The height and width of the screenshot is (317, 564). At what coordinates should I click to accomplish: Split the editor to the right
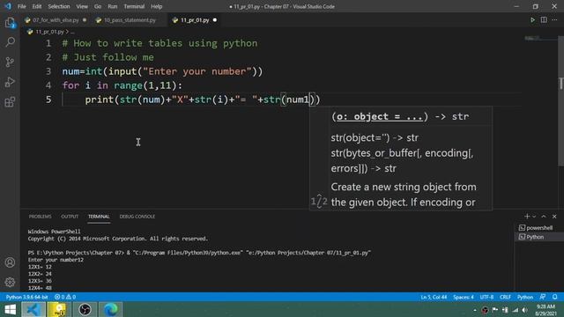coord(544,20)
